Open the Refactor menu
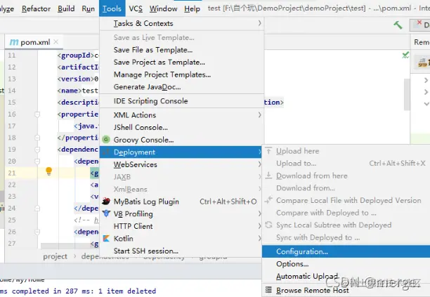The image size is (430, 297). [36, 8]
